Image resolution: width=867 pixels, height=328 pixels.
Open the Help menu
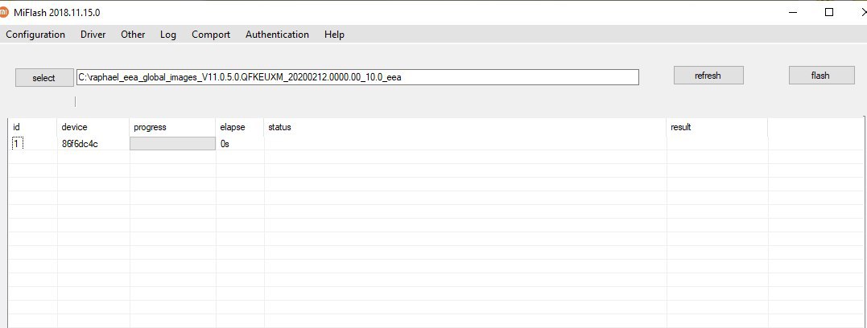pos(334,35)
